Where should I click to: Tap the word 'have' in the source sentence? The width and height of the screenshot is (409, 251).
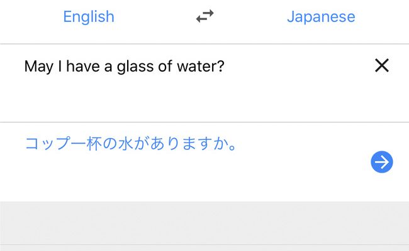tap(83, 66)
